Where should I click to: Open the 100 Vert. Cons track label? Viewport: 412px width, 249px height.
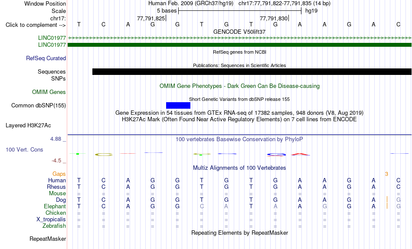(x=24, y=149)
